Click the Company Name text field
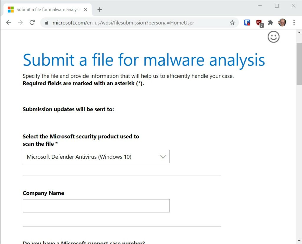The width and height of the screenshot is (302, 244). (x=96, y=206)
